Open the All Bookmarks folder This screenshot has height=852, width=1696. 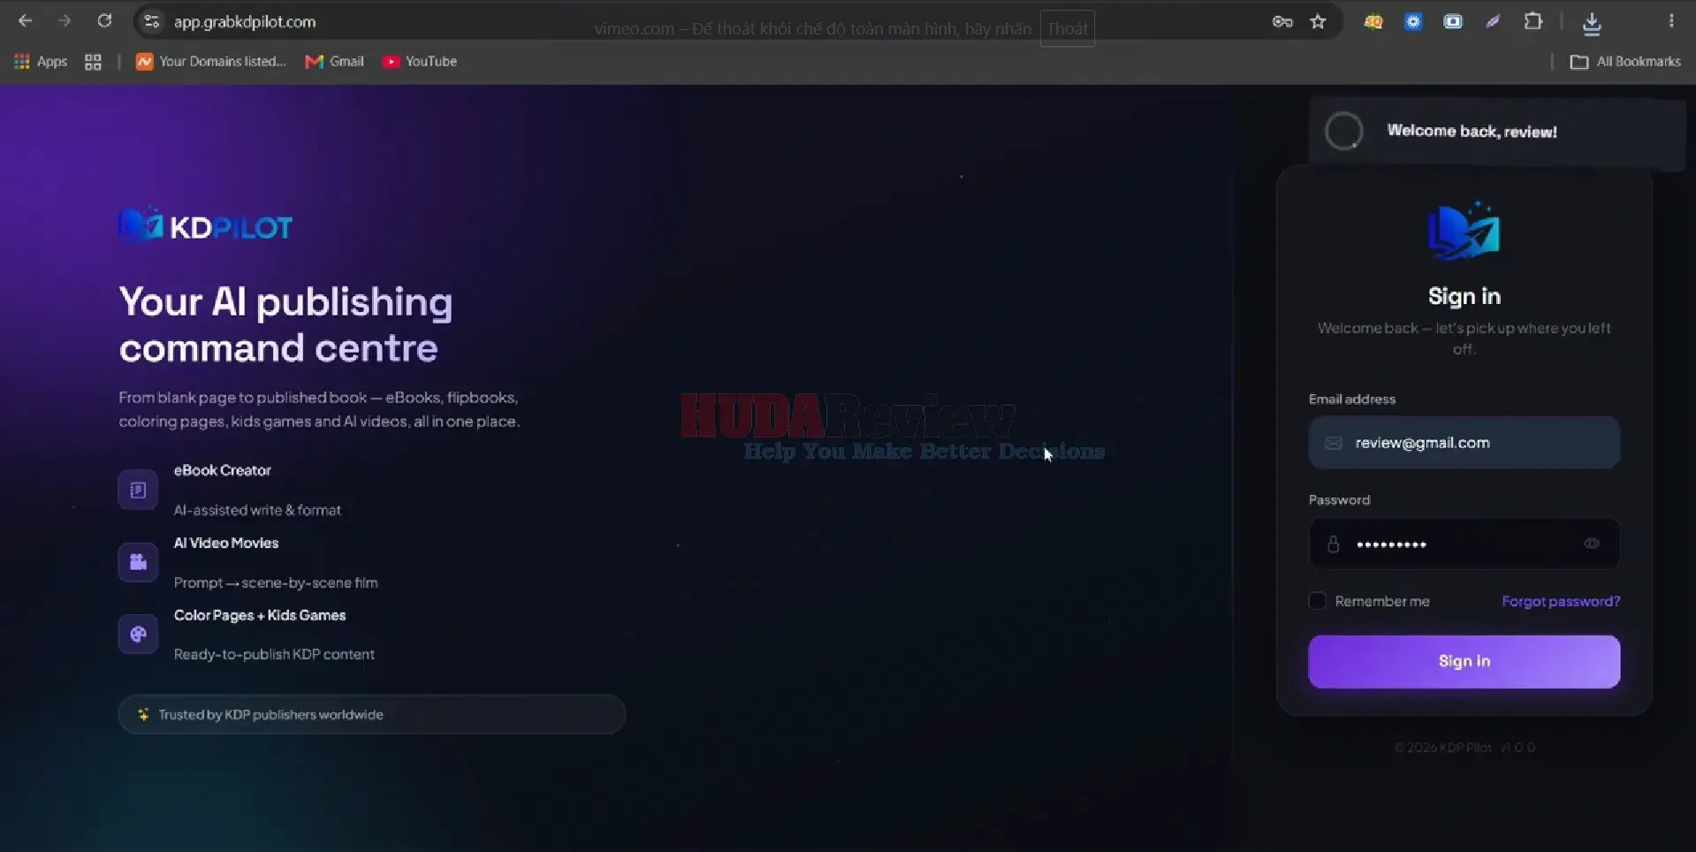click(1625, 61)
